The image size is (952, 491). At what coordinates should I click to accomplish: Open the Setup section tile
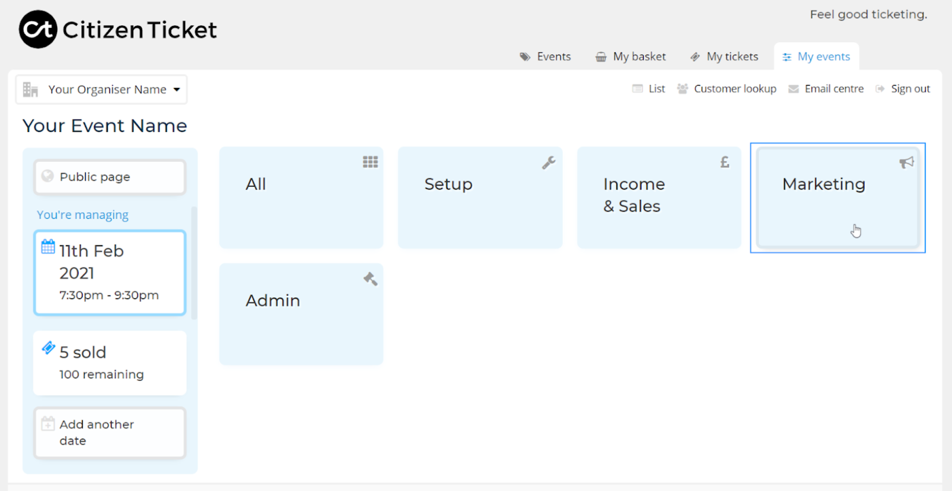[480, 197]
